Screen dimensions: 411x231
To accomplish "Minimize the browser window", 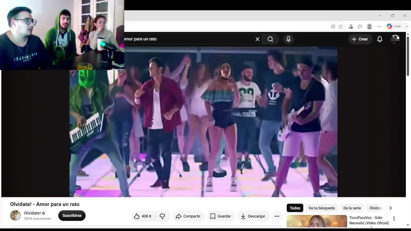I will point(380,15).
